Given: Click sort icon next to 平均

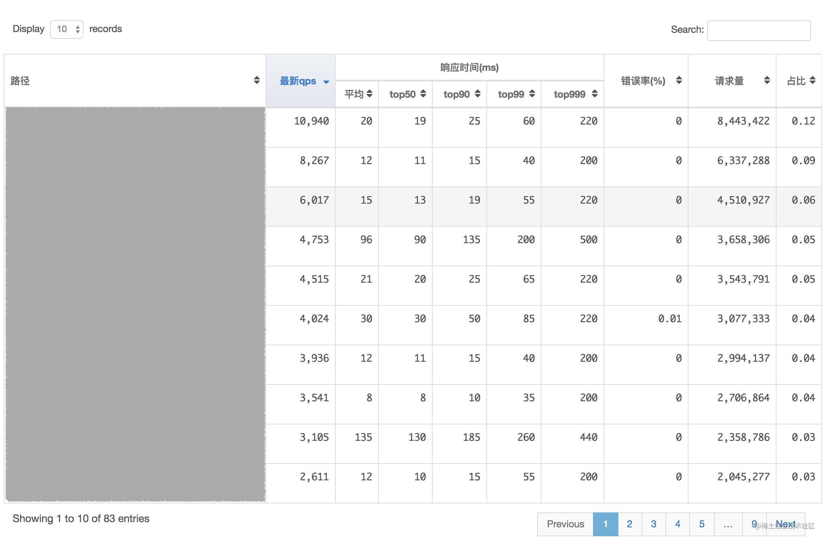Looking at the screenshot, I should pos(369,94).
